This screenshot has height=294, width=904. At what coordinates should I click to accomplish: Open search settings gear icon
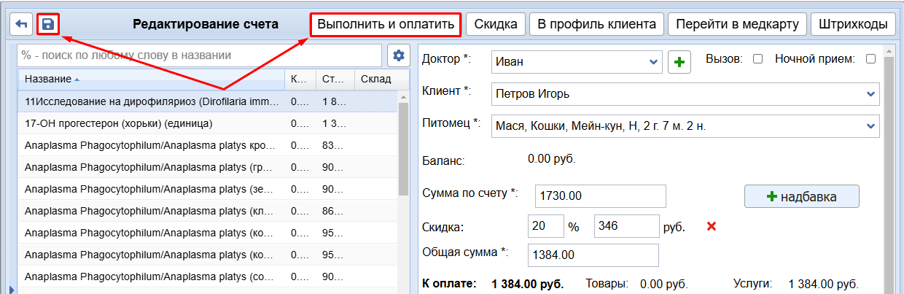(x=398, y=55)
